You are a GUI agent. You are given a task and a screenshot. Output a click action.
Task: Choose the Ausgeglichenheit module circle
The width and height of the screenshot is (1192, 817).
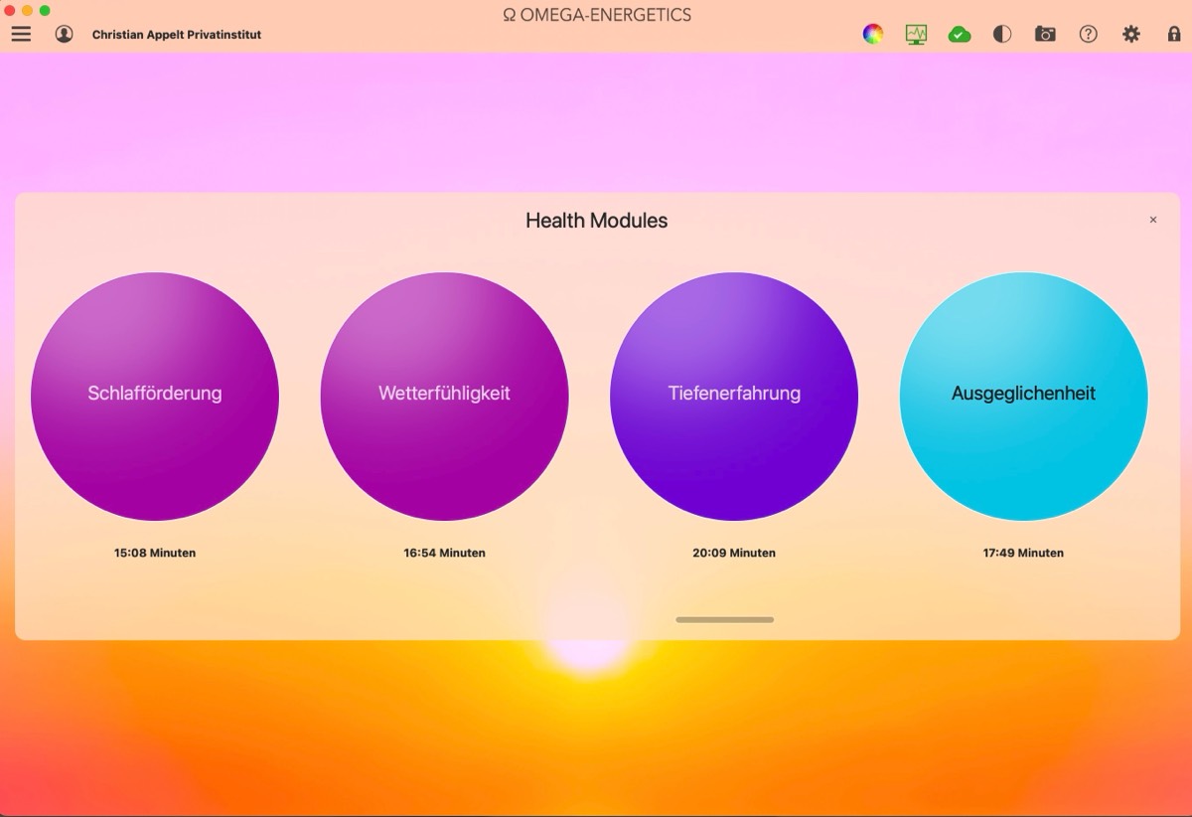(x=1023, y=396)
